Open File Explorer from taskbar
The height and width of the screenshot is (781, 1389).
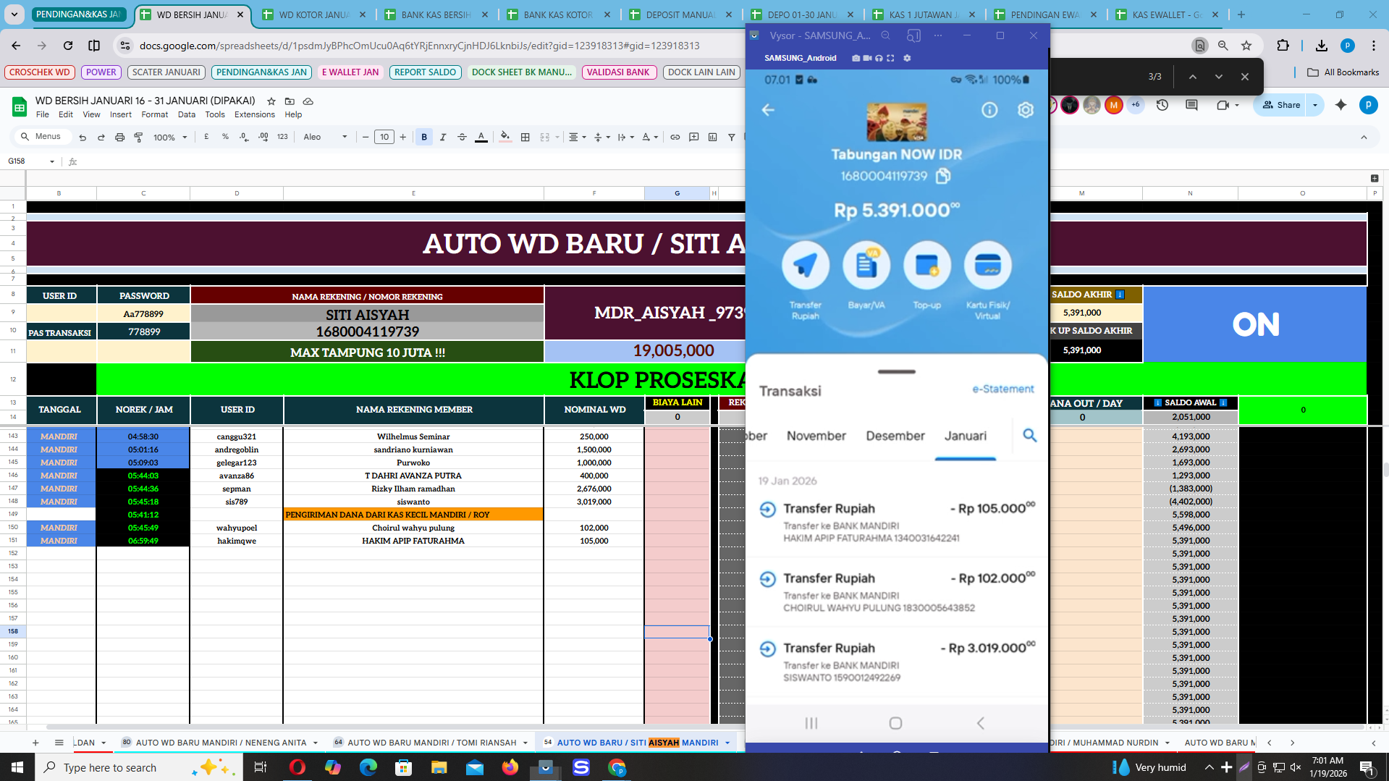pos(439,767)
